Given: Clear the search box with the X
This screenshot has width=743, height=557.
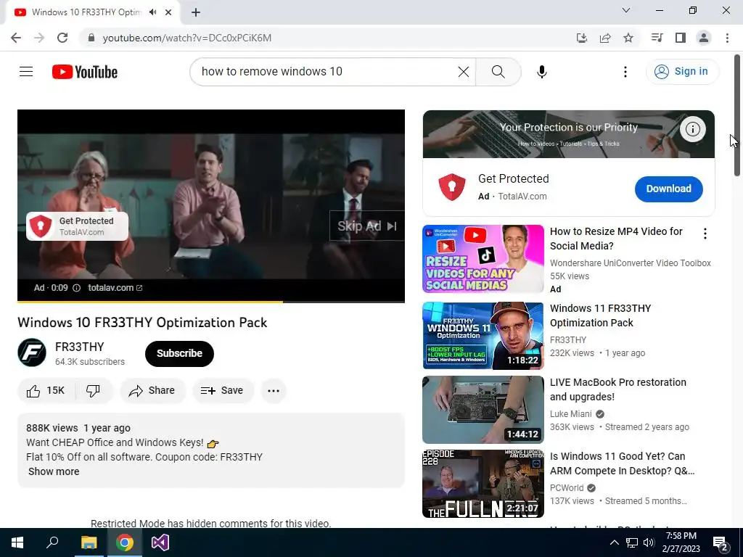Looking at the screenshot, I should click(464, 72).
